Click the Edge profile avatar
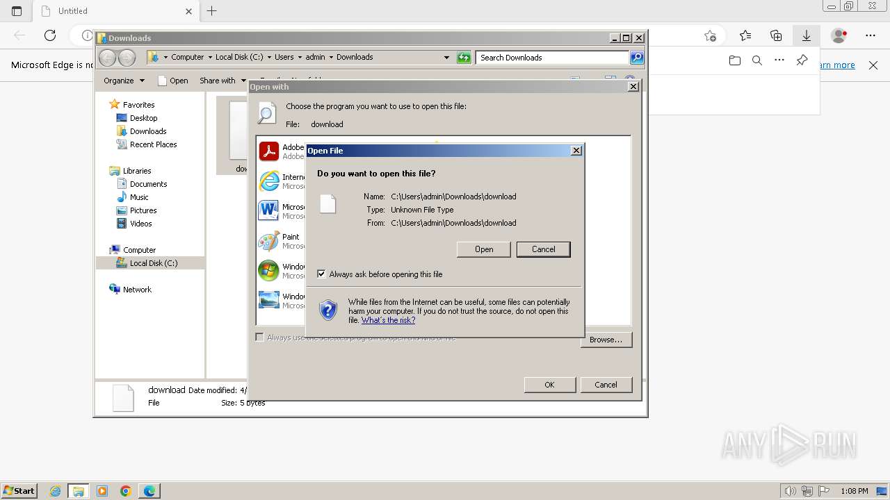The height and width of the screenshot is (500, 890). pos(839,35)
